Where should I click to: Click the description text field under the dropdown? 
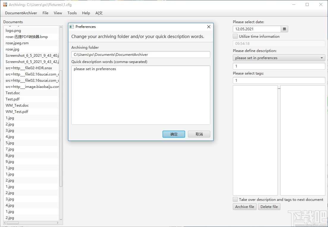(x=279, y=66)
